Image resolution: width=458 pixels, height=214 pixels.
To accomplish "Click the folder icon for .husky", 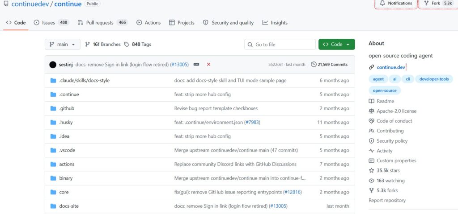I will point(53,122).
